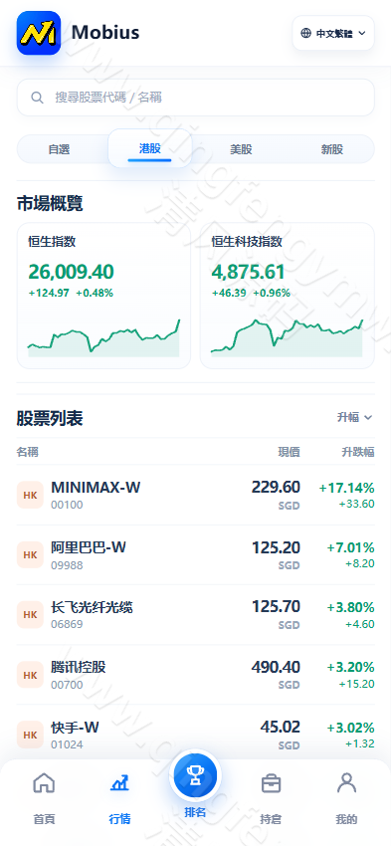Open the 腾讯控股 stock row
The image size is (391, 846).
click(196, 675)
